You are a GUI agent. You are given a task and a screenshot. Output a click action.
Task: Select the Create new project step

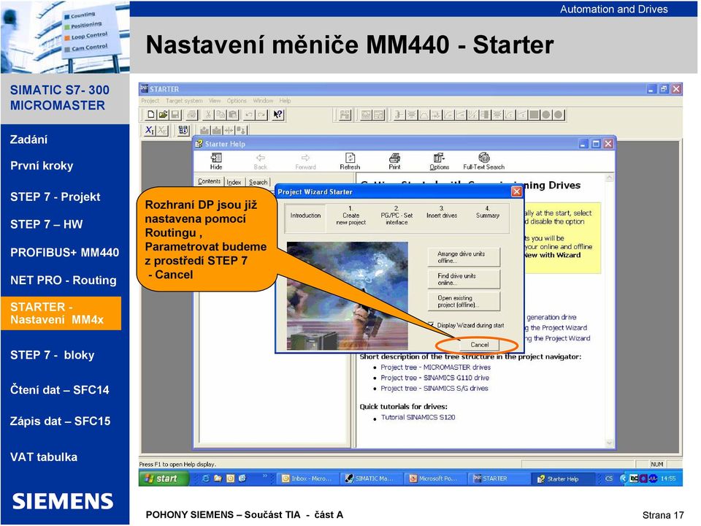point(351,216)
